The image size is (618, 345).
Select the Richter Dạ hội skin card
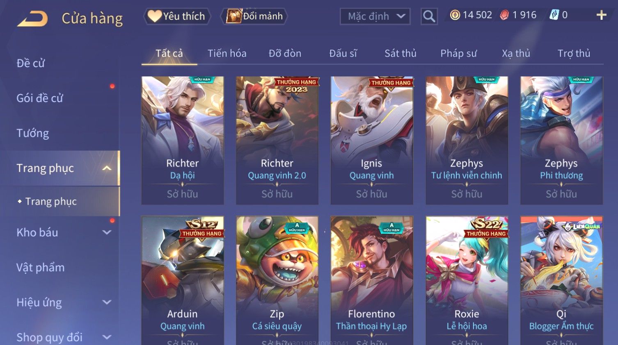(183, 141)
